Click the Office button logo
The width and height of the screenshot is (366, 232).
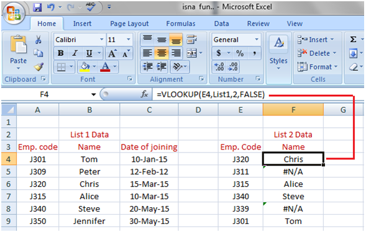click(14, 13)
